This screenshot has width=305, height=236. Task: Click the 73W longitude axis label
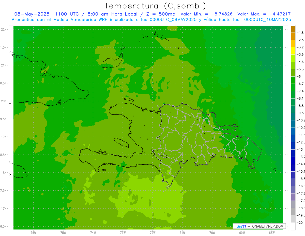123,233
